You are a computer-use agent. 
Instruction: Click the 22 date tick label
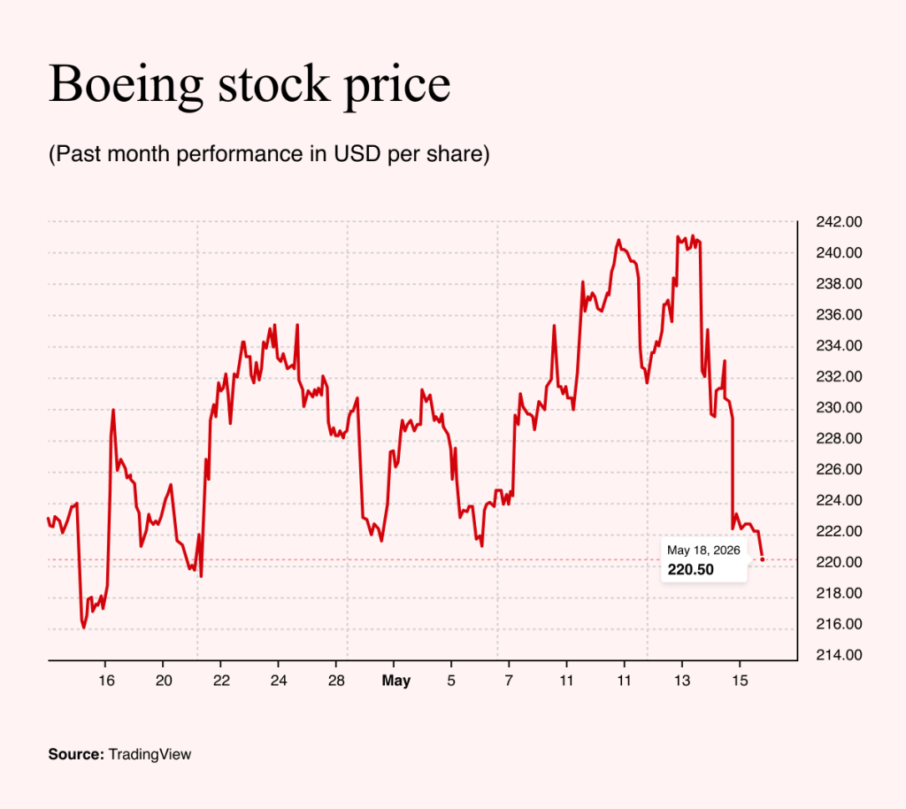point(221,681)
